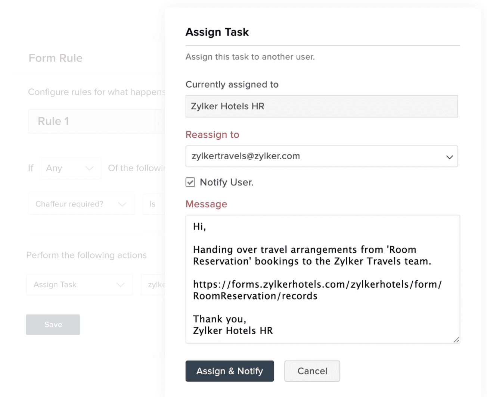The height and width of the screenshot is (397, 487).
Task: Open the 'Is' operator dropdown
Action: tap(153, 204)
